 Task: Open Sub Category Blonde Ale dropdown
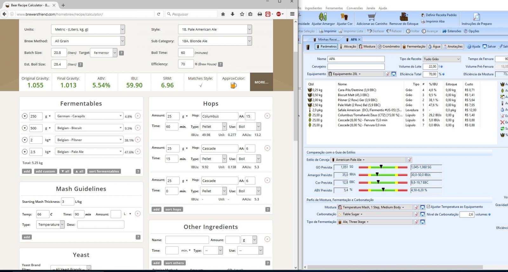[x=215, y=41]
